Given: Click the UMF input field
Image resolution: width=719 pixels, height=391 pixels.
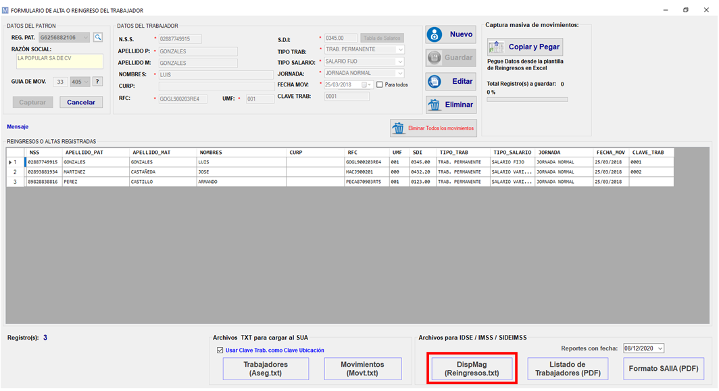Looking at the screenshot, I should [260, 99].
